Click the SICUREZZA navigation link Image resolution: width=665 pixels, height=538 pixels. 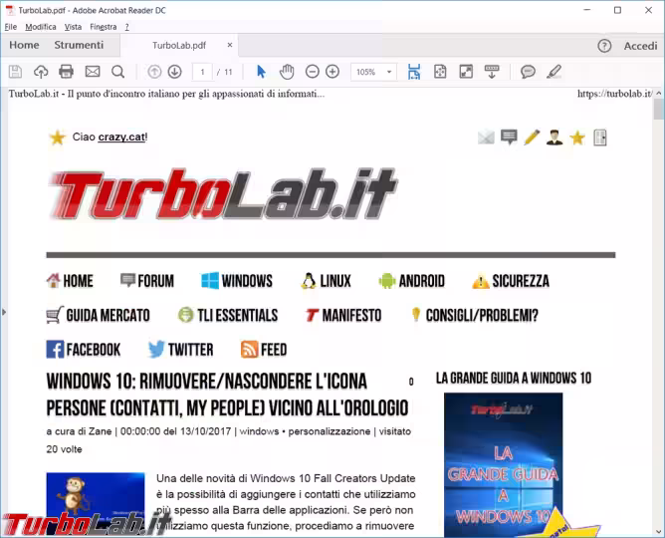pos(511,281)
